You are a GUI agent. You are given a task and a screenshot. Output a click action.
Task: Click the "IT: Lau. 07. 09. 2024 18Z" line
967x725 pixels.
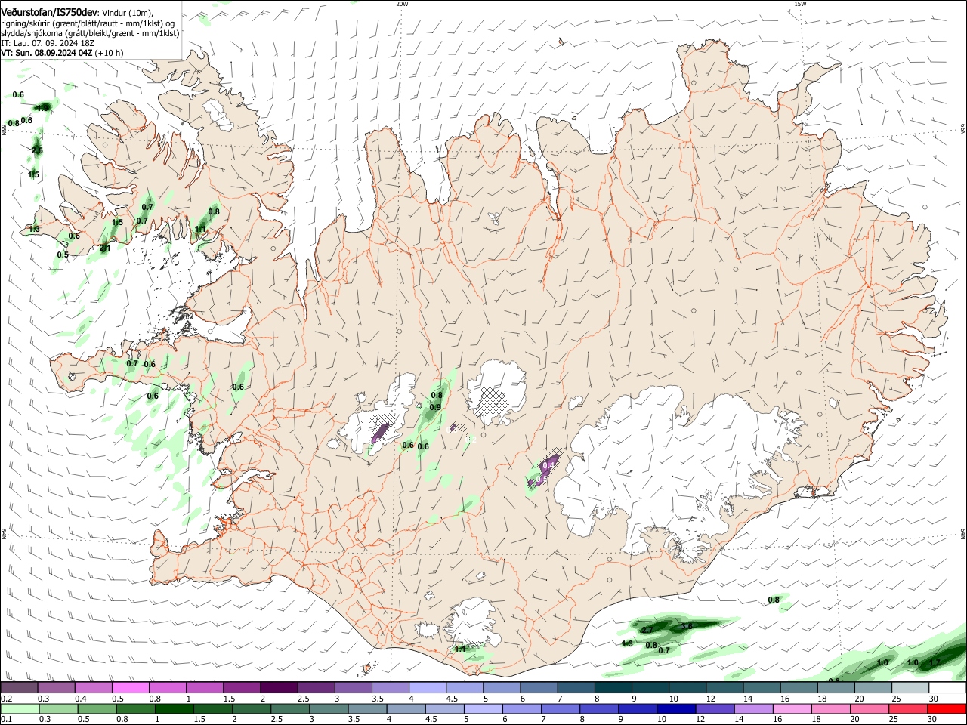48,43
